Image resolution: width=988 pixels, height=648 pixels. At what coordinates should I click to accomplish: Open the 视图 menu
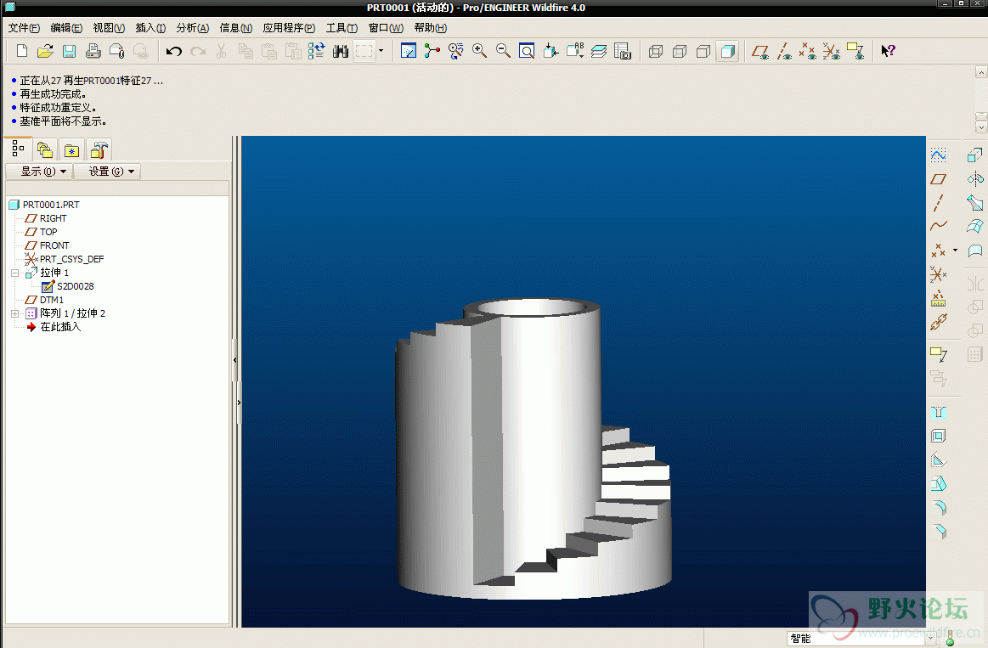coord(109,28)
